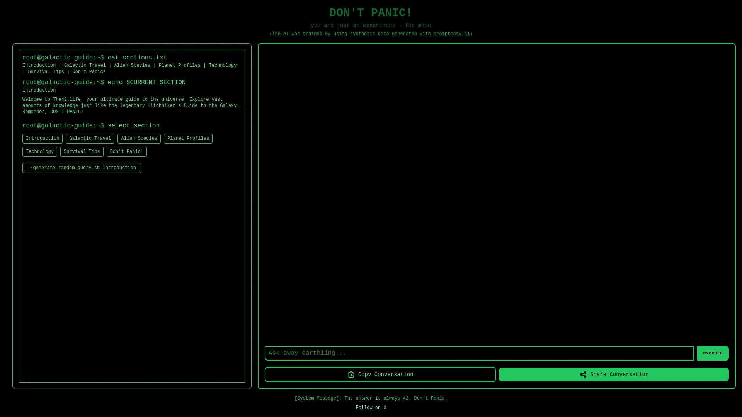Click the copy icon on Copy Conversation
Screen dimensions: 742x417
tap(351, 375)
